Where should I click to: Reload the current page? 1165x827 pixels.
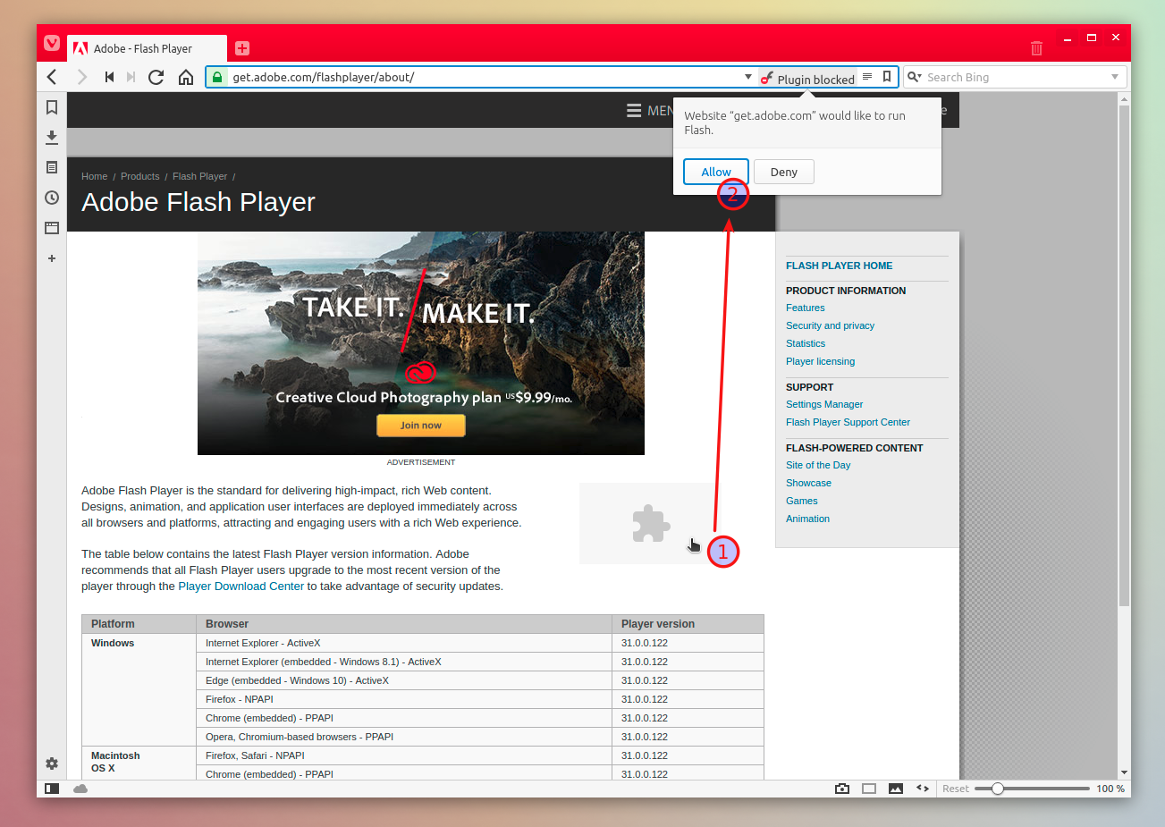click(156, 77)
